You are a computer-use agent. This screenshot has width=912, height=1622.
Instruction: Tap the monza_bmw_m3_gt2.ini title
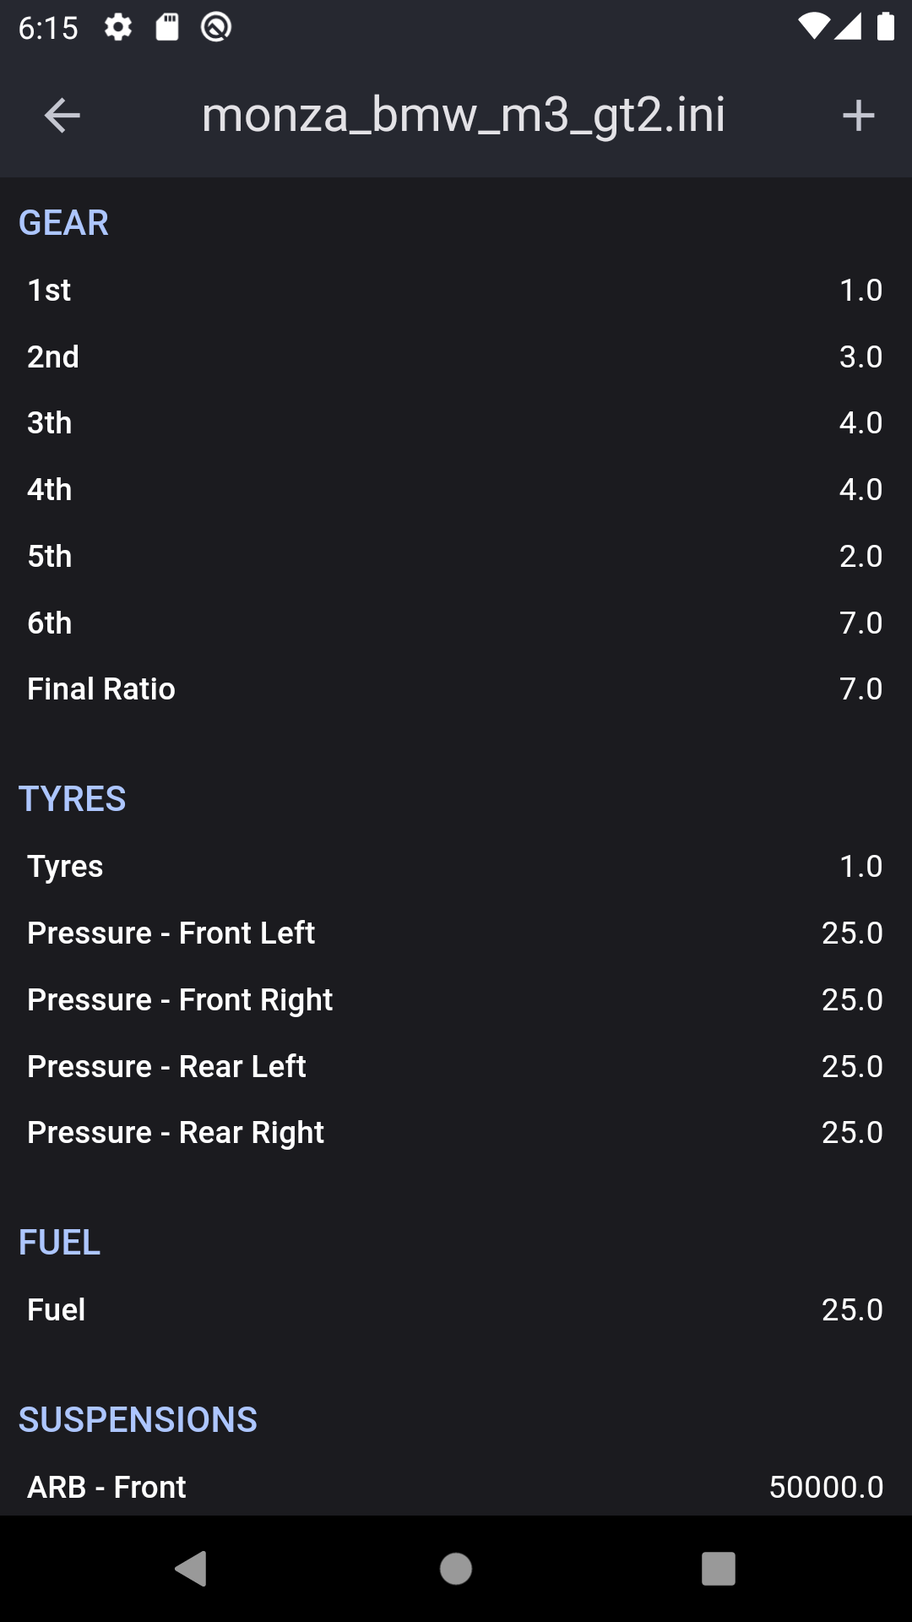pos(464,115)
